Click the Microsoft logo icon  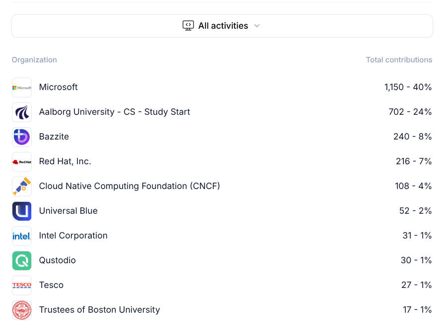[x=22, y=88]
